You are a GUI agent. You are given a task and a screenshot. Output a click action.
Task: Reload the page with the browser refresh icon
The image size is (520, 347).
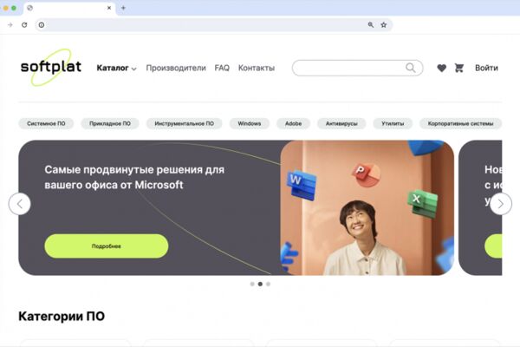(24, 25)
